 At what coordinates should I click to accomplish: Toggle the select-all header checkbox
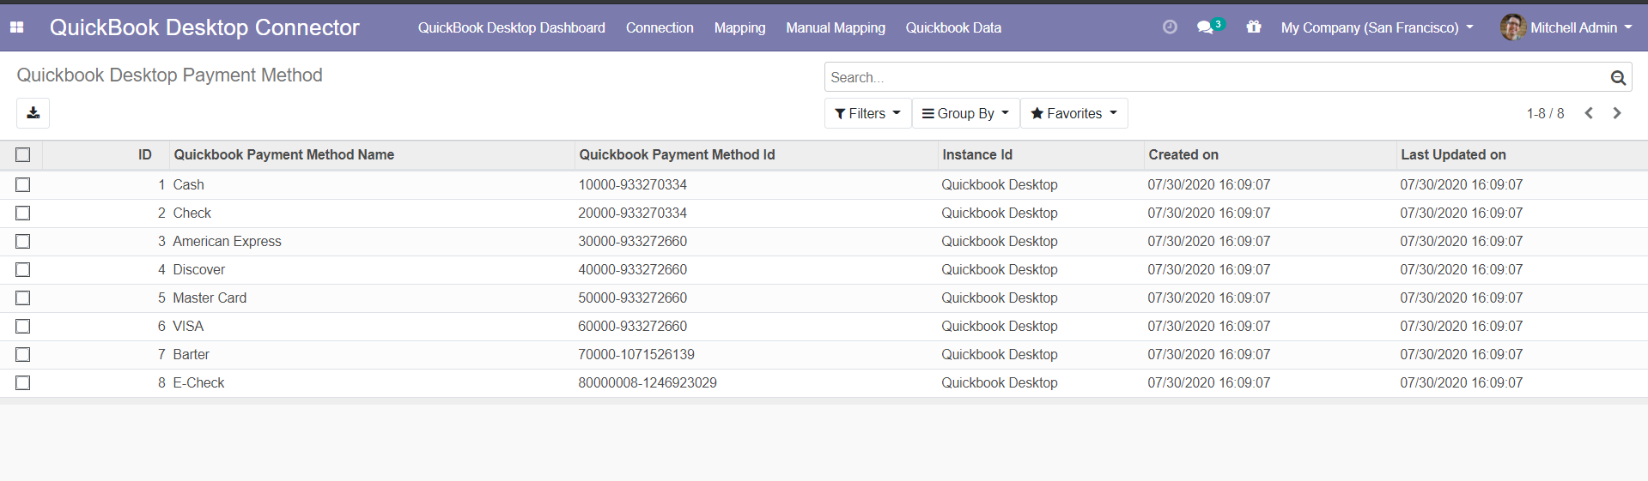[23, 155]
